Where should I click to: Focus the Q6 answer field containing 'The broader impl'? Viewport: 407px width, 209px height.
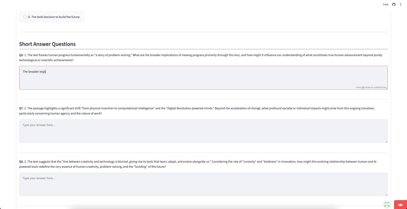click(x=203, y=77)
